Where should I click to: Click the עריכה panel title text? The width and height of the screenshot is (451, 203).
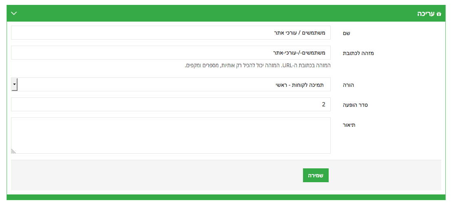click(426, 13)
